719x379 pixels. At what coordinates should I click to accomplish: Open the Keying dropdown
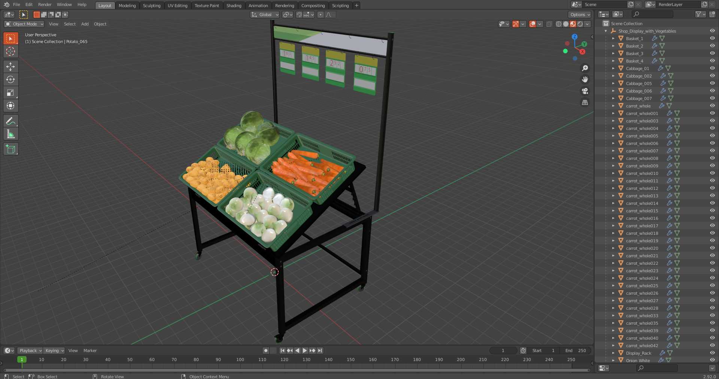(x=54, y=351)
